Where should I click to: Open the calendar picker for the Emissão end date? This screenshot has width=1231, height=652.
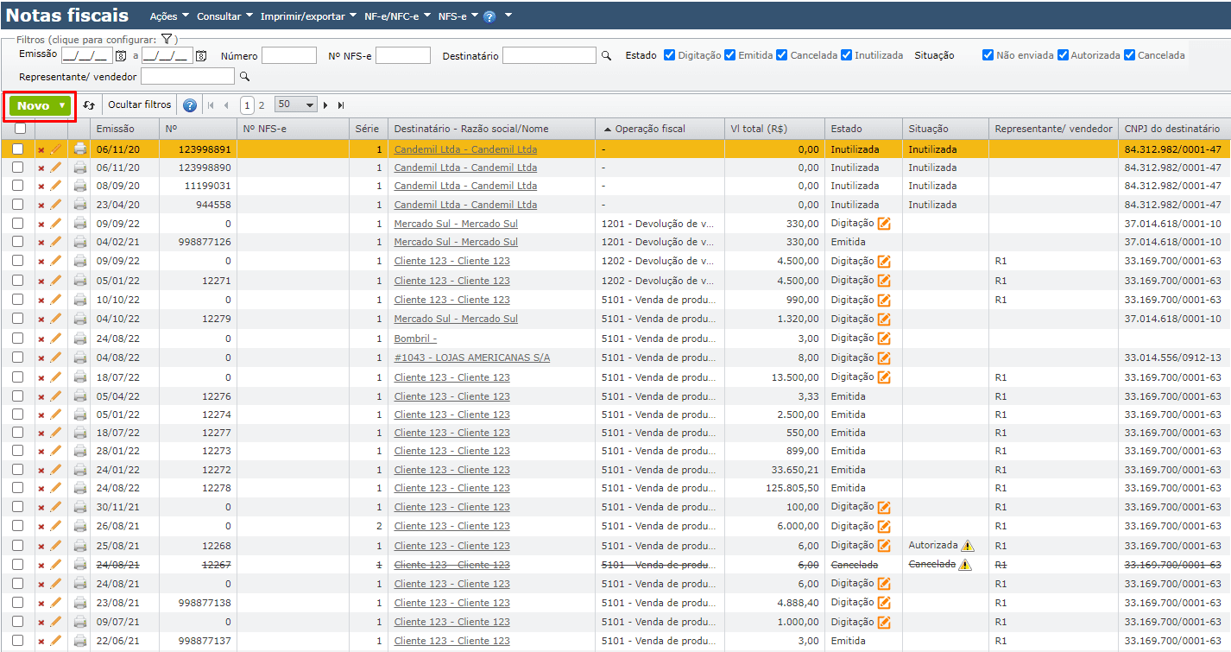click(x=201, y=56)
